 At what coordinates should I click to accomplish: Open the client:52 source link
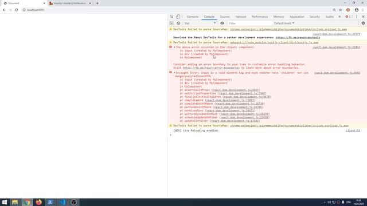click(353, 130)
